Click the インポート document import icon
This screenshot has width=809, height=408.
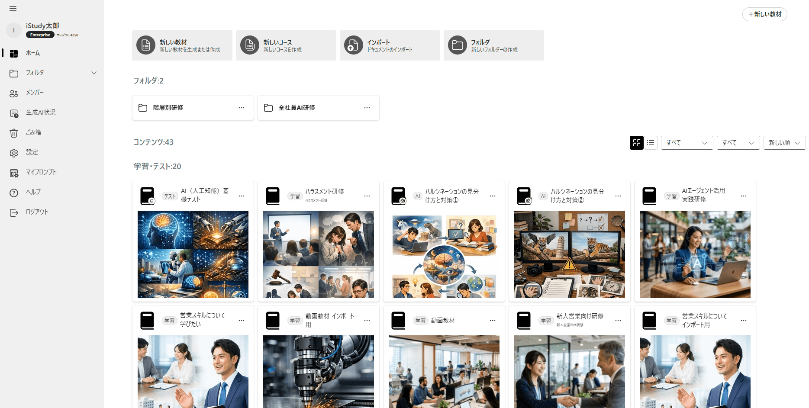coord(354,45)
